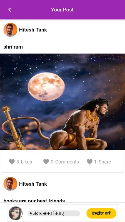Click the 'shri ram' post caption
125x222 pixels.
click(x=13, y=47)
